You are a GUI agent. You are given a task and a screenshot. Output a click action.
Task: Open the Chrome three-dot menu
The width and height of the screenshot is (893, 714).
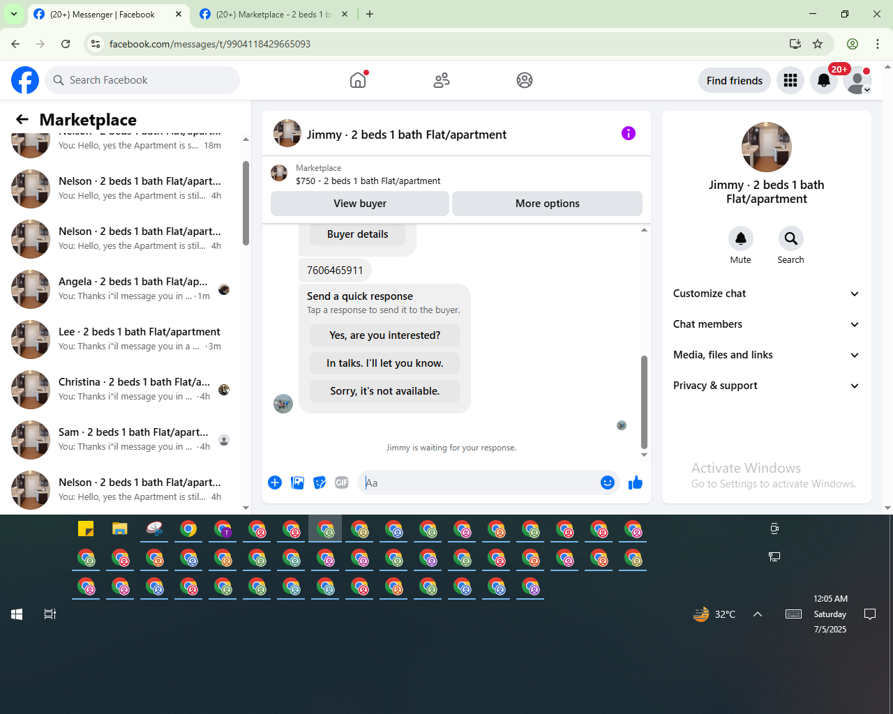[x=878, y=44]
